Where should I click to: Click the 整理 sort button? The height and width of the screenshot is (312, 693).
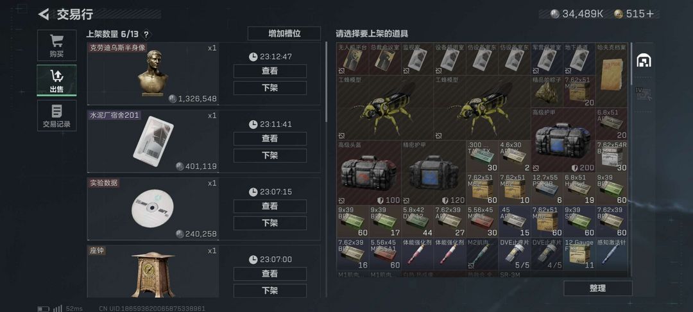pyautogui.click(x=597, y=288)
